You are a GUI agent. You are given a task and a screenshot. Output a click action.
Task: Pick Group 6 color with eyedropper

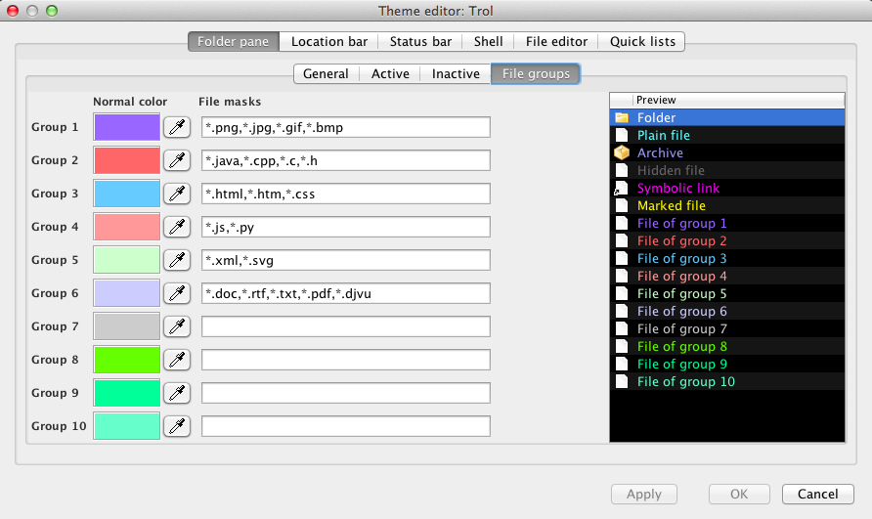(177, 293)
